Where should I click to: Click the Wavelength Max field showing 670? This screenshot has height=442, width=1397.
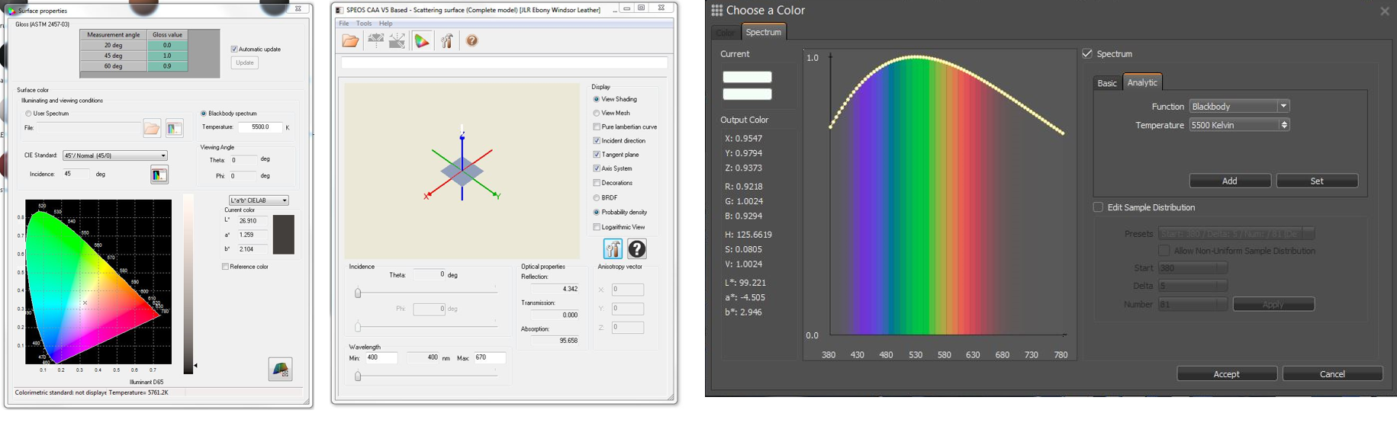click(490, 357)
